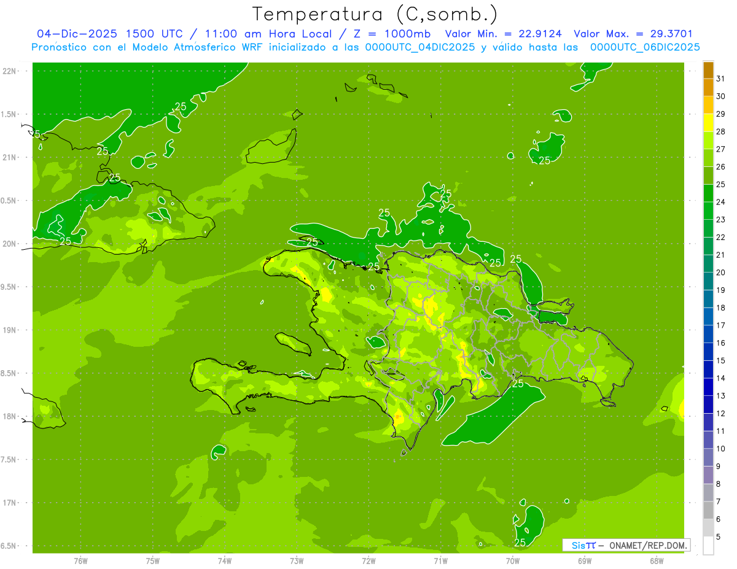The height and width of the screenshot is (569, 737).
Task: Click the 17N latitude axis label
Action: 9,503
